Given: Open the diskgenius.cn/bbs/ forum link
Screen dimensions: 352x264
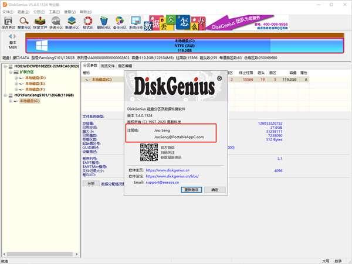Looking at the screenshot, I should click(x=172, y=176).
